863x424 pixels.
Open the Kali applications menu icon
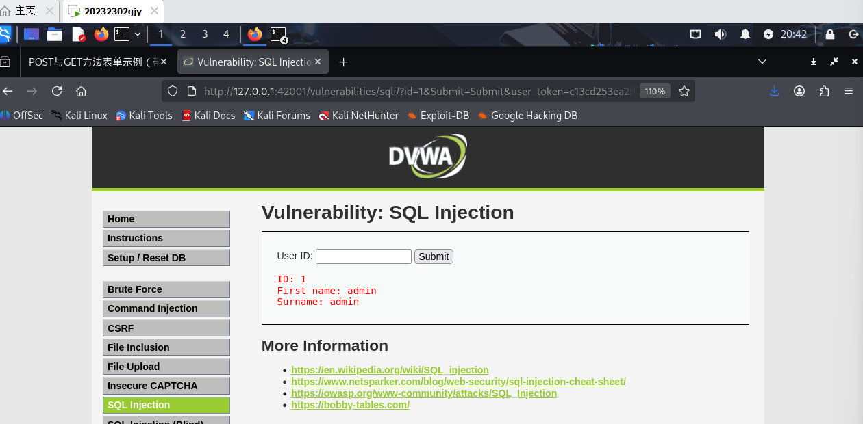4,34
